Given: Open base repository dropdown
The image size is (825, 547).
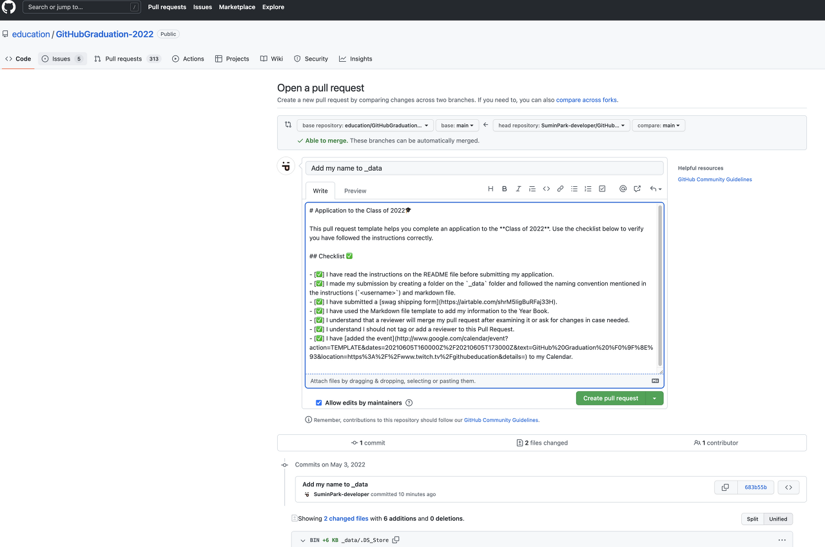Looking at the screenshot, I should pyautogui.click(x=364, y=126).
